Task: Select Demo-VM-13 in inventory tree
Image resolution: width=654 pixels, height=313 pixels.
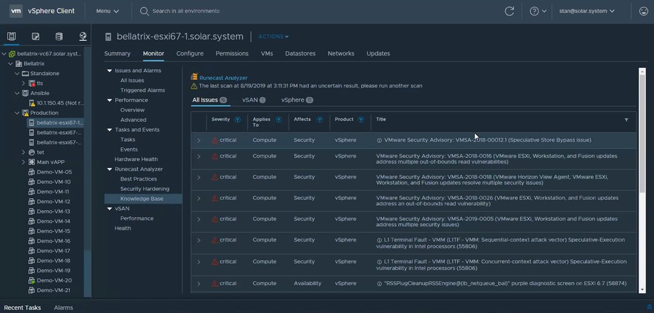Action: coord(54,211)
